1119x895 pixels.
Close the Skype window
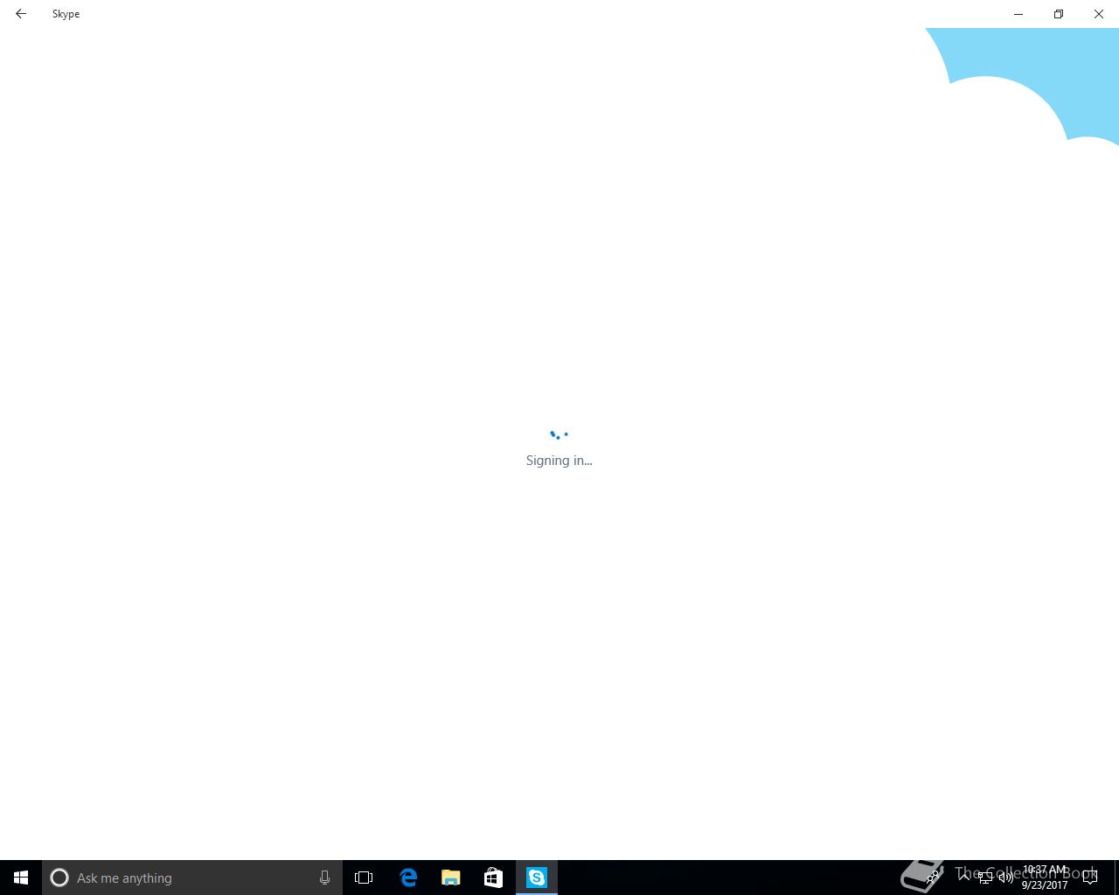(x=1099, y=14)
